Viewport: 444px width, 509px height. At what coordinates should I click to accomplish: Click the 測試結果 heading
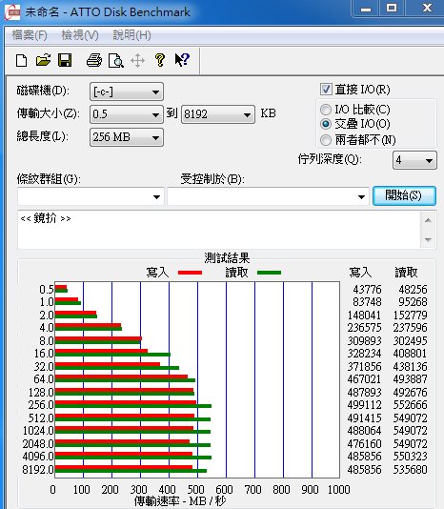point(227,258)
